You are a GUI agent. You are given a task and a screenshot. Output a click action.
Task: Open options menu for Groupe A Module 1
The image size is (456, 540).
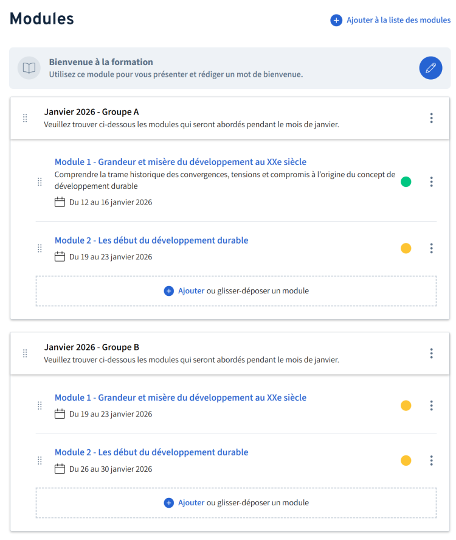[x=431, y=181]
